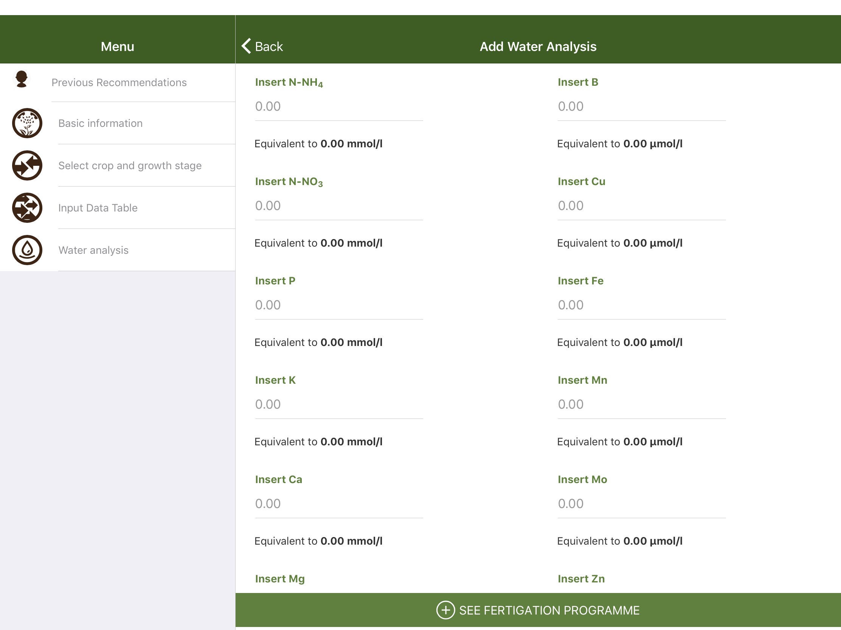This screenshot has width=841, height=630.
Task: Tap the Back text link
Action: (x=269, y=46)
